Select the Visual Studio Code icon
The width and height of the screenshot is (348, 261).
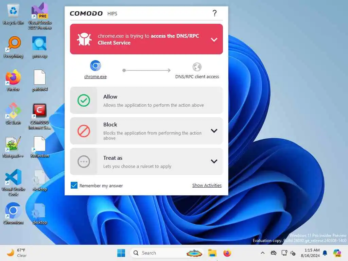pyautogui.click(x=13, y=182)
